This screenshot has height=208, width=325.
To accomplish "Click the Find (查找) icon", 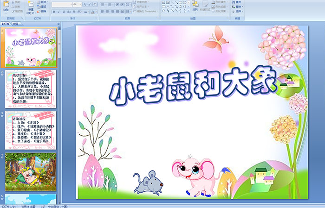I will pyautogui.click(x=237, y=2).
